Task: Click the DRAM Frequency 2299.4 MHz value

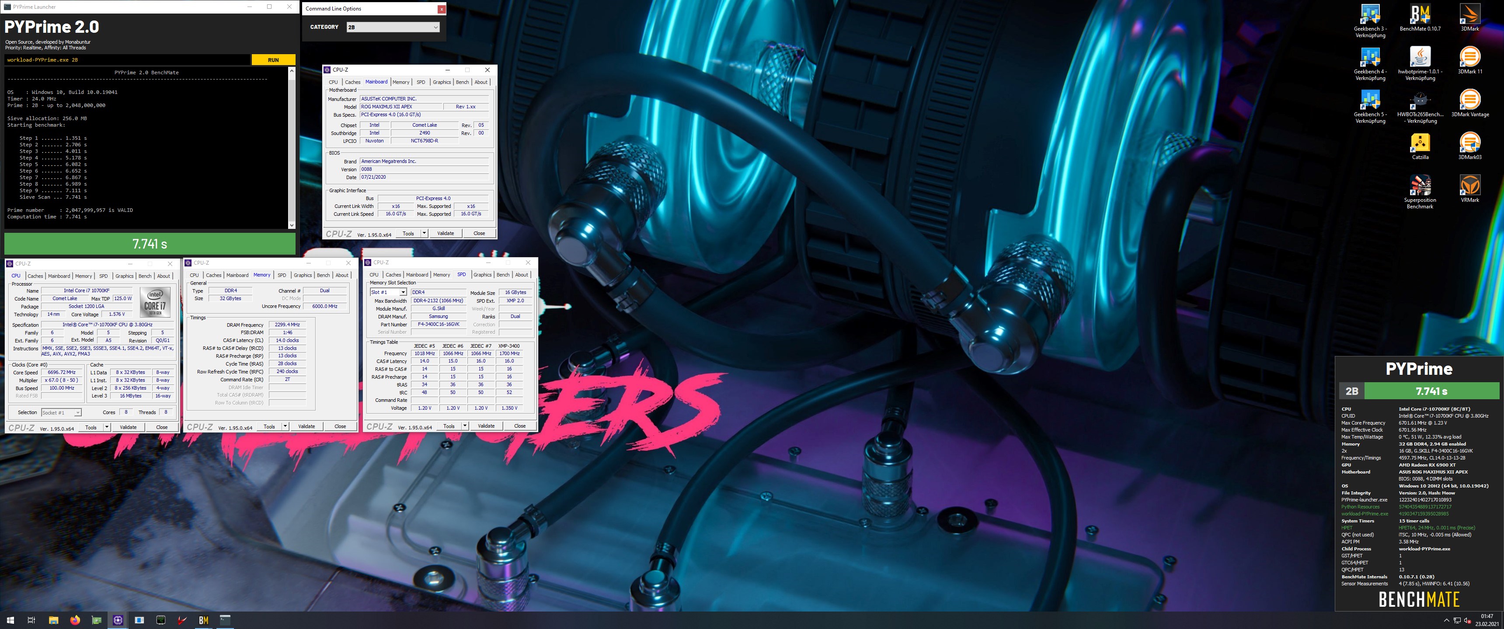Action: [287, 325]
